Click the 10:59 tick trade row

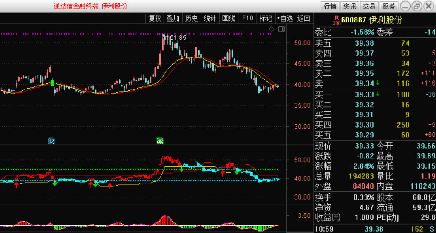coord(375,229)
